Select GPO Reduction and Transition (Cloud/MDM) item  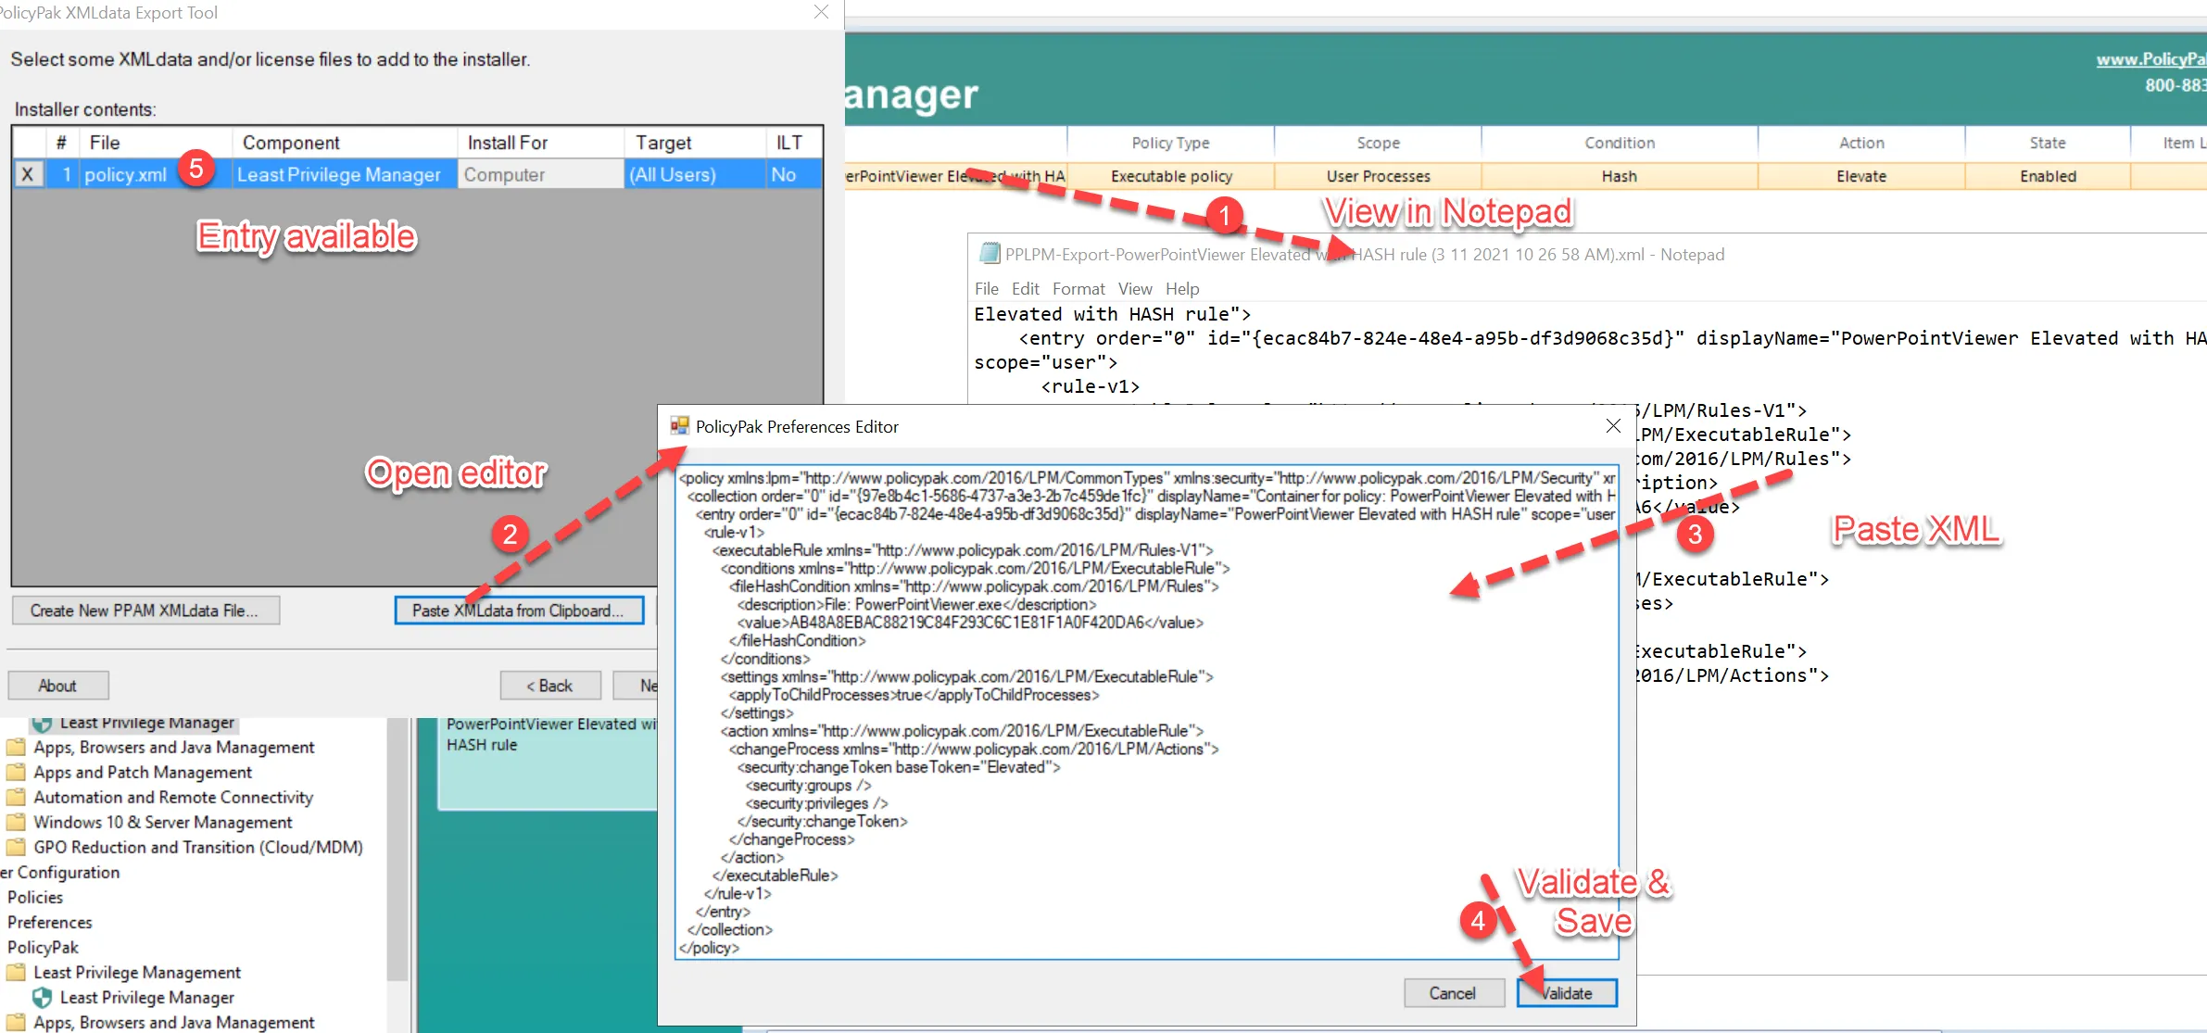(x=198, y=847)
